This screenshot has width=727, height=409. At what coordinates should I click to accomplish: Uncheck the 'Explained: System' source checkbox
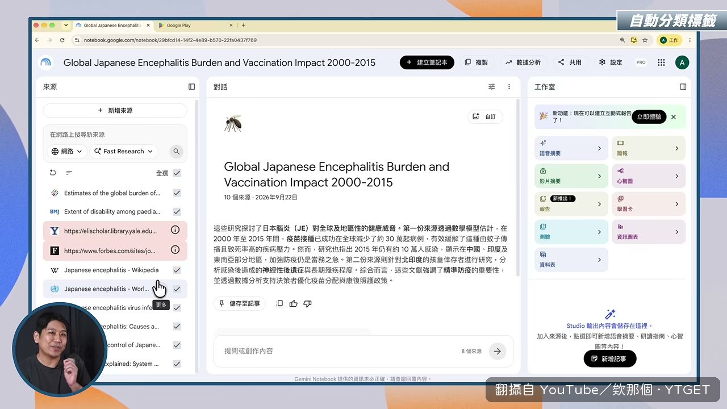coord(177,364)
